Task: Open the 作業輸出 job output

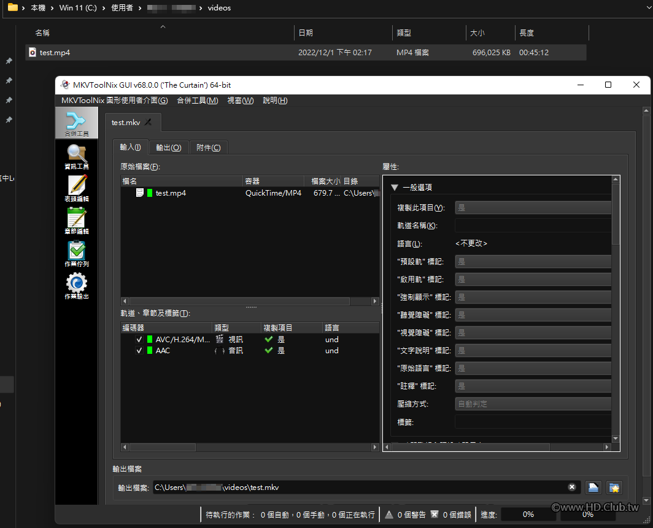Action: (x=76, y=286)
